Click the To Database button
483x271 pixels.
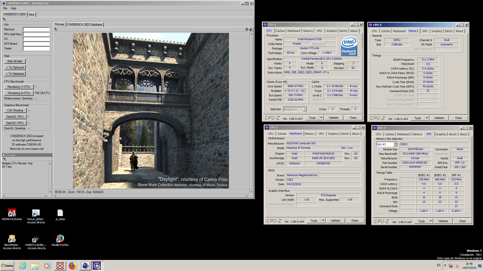(x=15, y=74)
